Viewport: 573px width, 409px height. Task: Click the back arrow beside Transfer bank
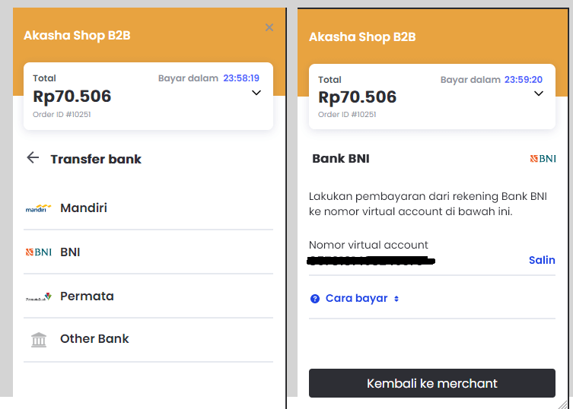tap(33, 158)
